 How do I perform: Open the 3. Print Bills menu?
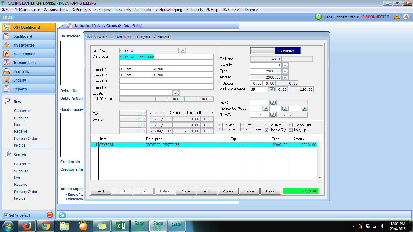tap(81, 10)
